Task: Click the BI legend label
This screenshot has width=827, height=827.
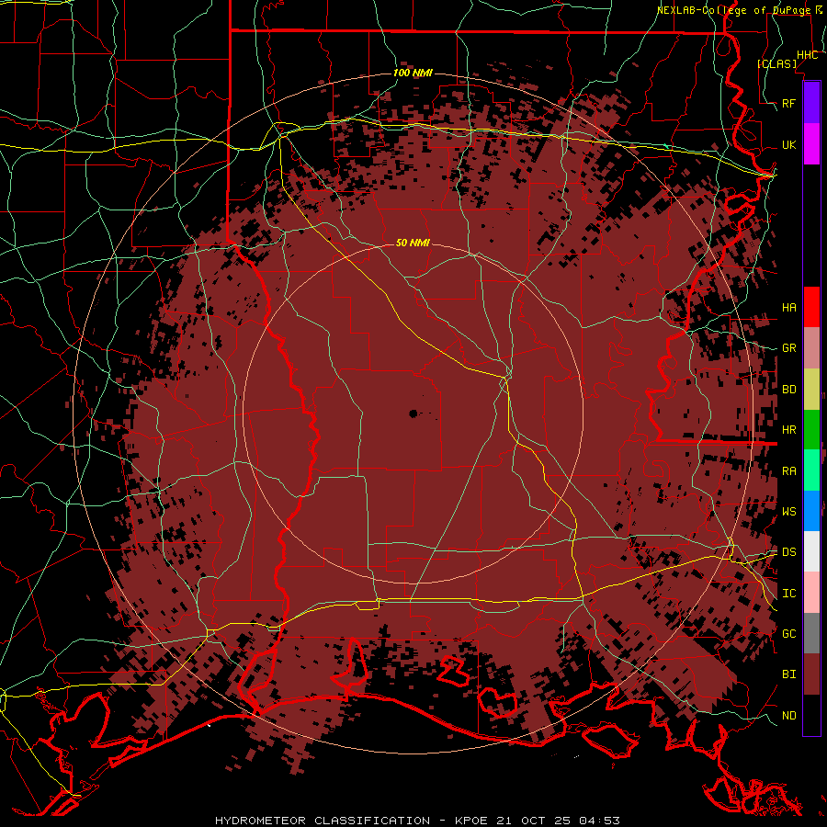Action: (x=788, y=674)
